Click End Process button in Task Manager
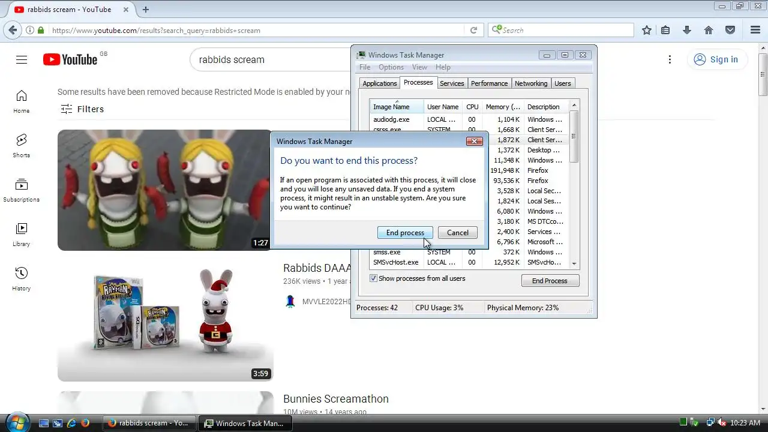Image resolution: width=768 pixels, height=432 pixels. [550, 281]
